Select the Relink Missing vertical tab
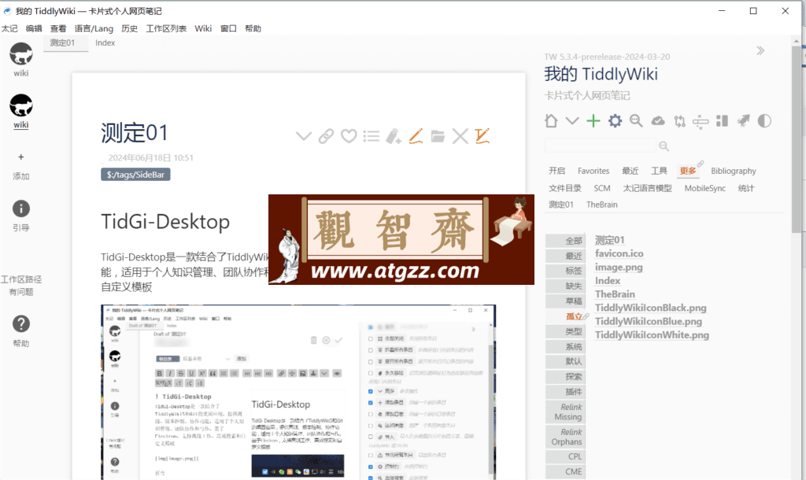The width and height of the screenshot is (806, 480). click(x=565, y=412)
